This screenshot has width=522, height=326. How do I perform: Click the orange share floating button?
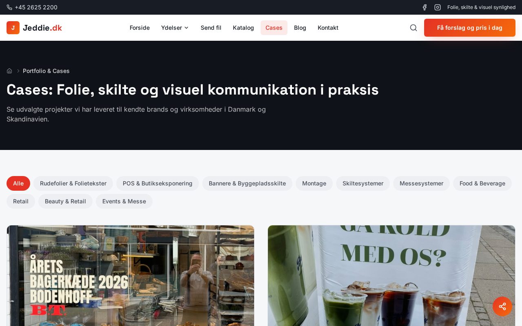502,306
